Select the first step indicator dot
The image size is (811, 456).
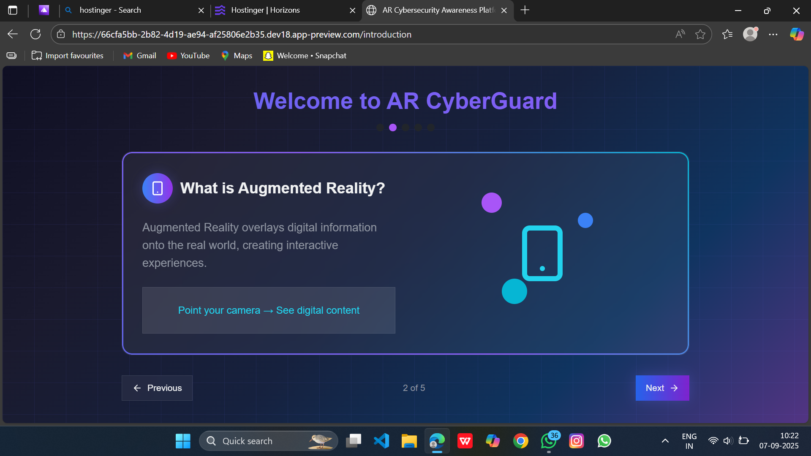380,128
